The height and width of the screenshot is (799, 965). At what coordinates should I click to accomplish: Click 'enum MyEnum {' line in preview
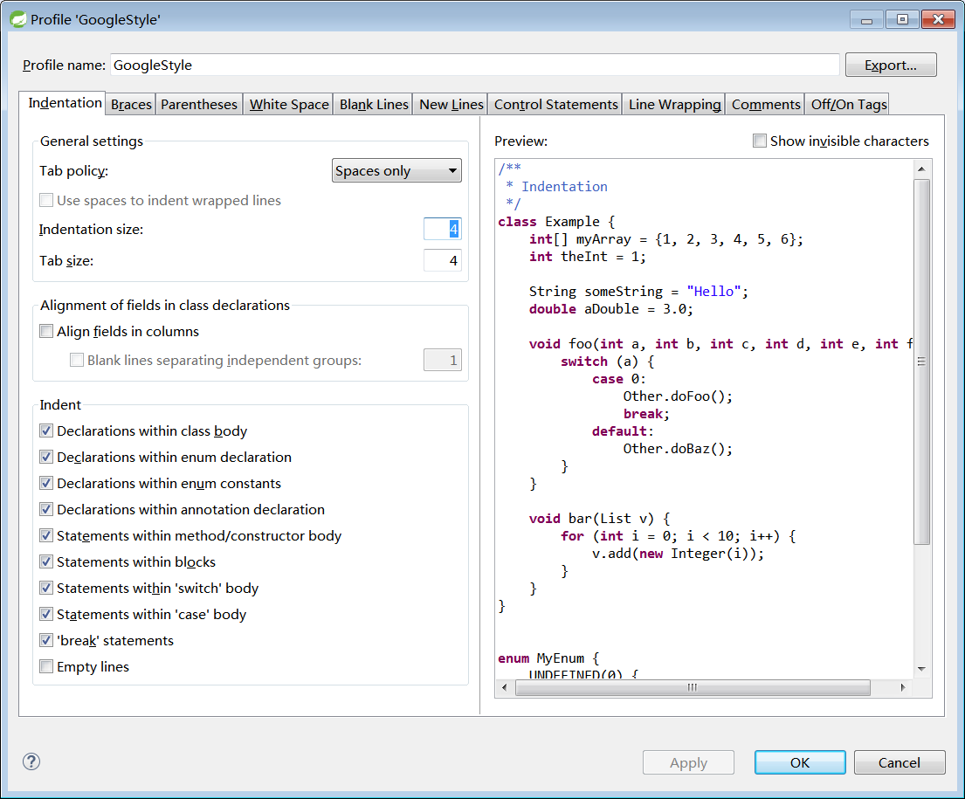click(548, 658)
